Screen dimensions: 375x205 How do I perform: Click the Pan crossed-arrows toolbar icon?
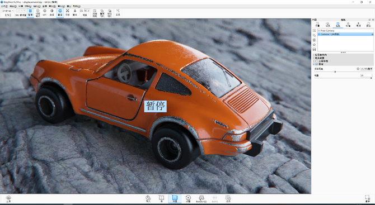(x=67, y=12)
